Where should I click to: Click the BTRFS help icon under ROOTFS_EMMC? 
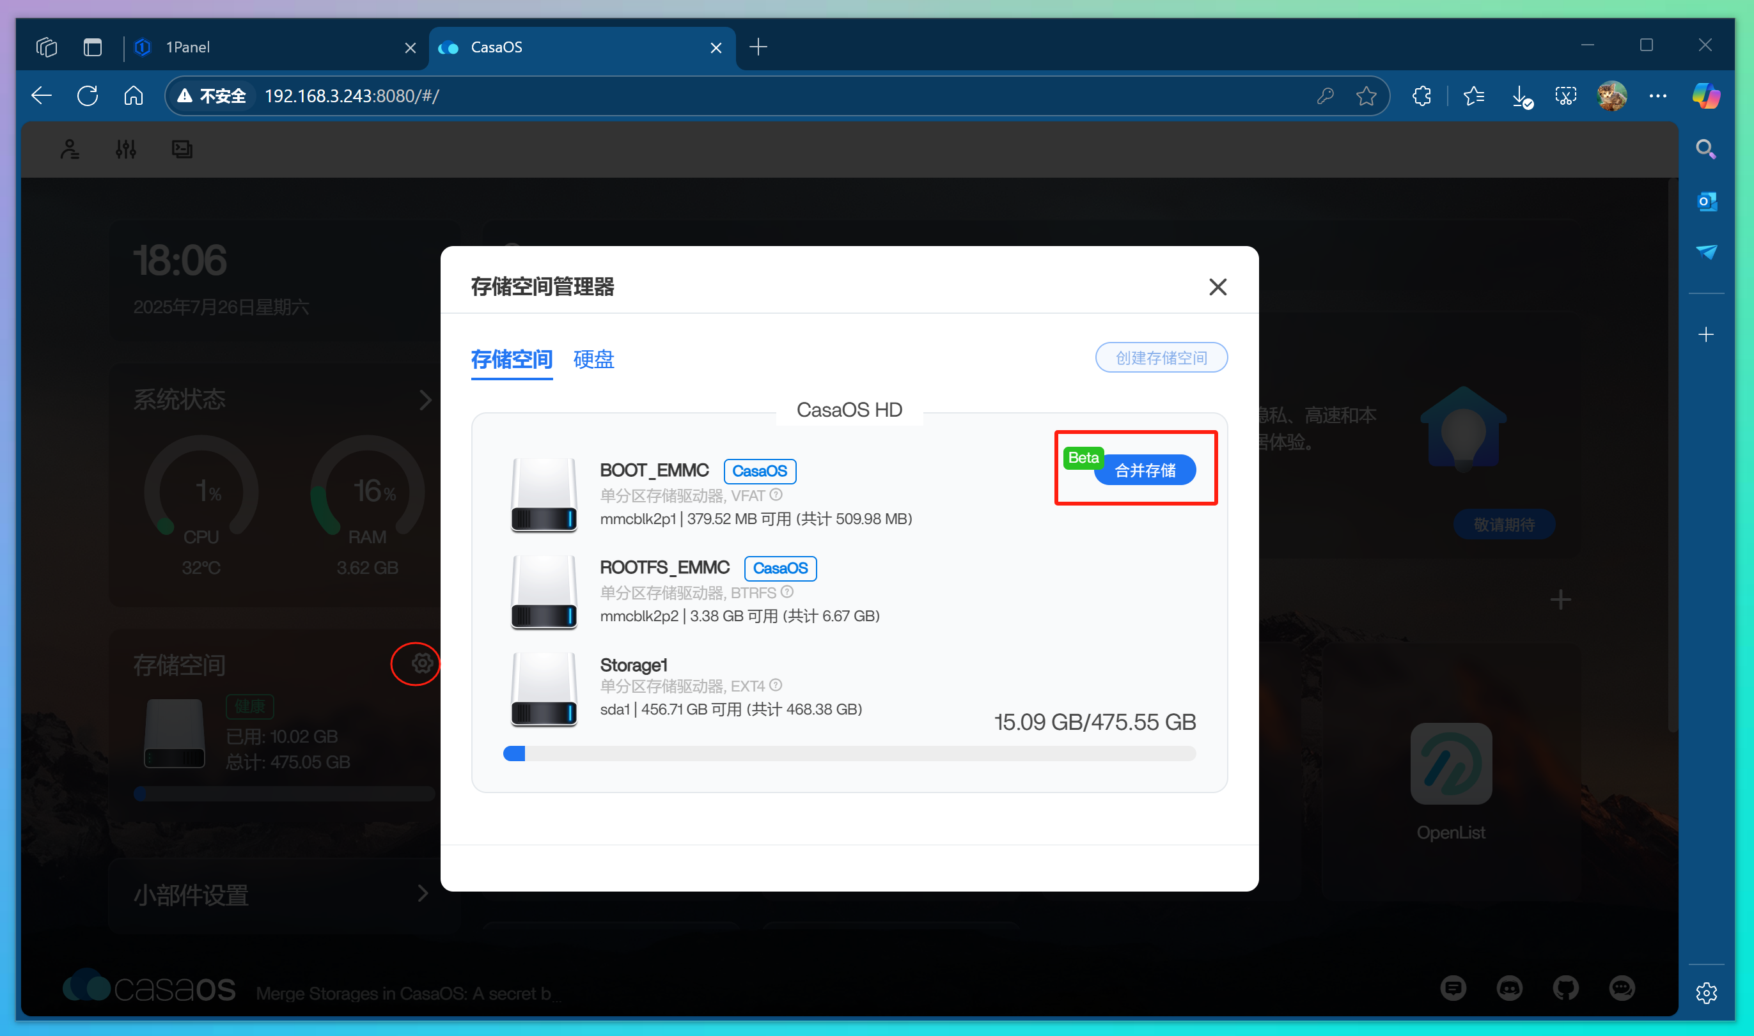tap(788, 592)
